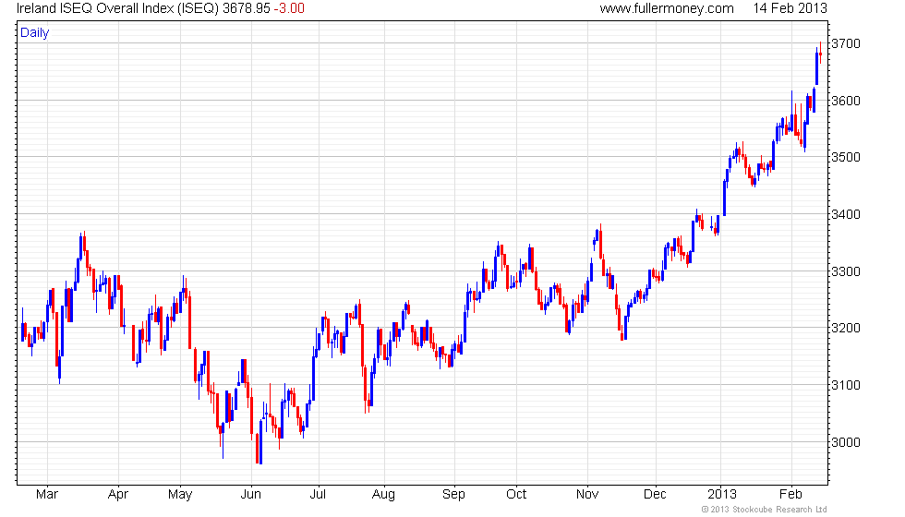Viewport: 905px width, 517px height.
Task: Click the 'Apr' month label
Action: coord(118,495)
